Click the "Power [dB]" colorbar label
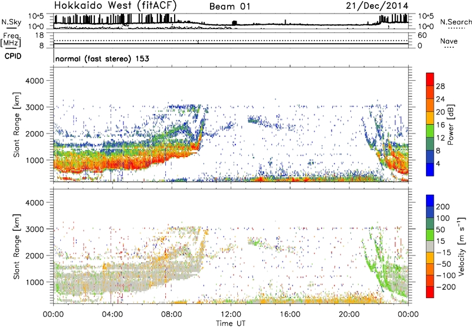This screenshot has width=472, height=327. (x=451, y=125)
